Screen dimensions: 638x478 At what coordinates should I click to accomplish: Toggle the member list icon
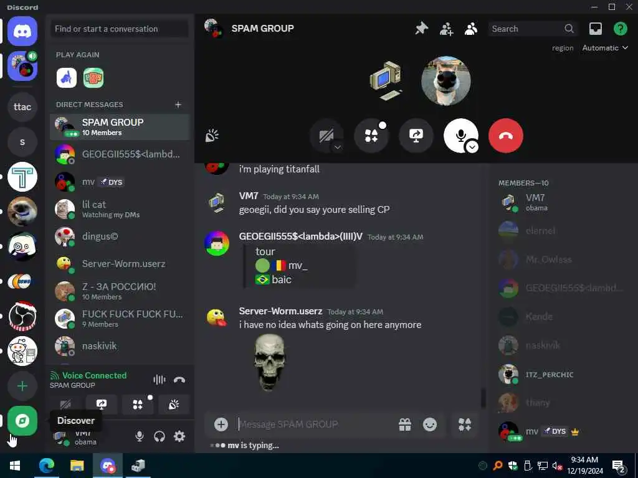click(x=471, y=29)
